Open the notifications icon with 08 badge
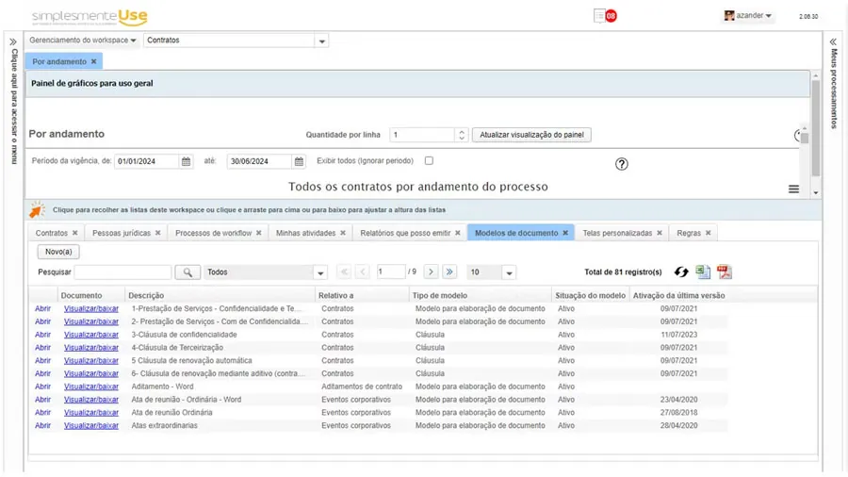848x477 pixels. [x=605, y=16]
